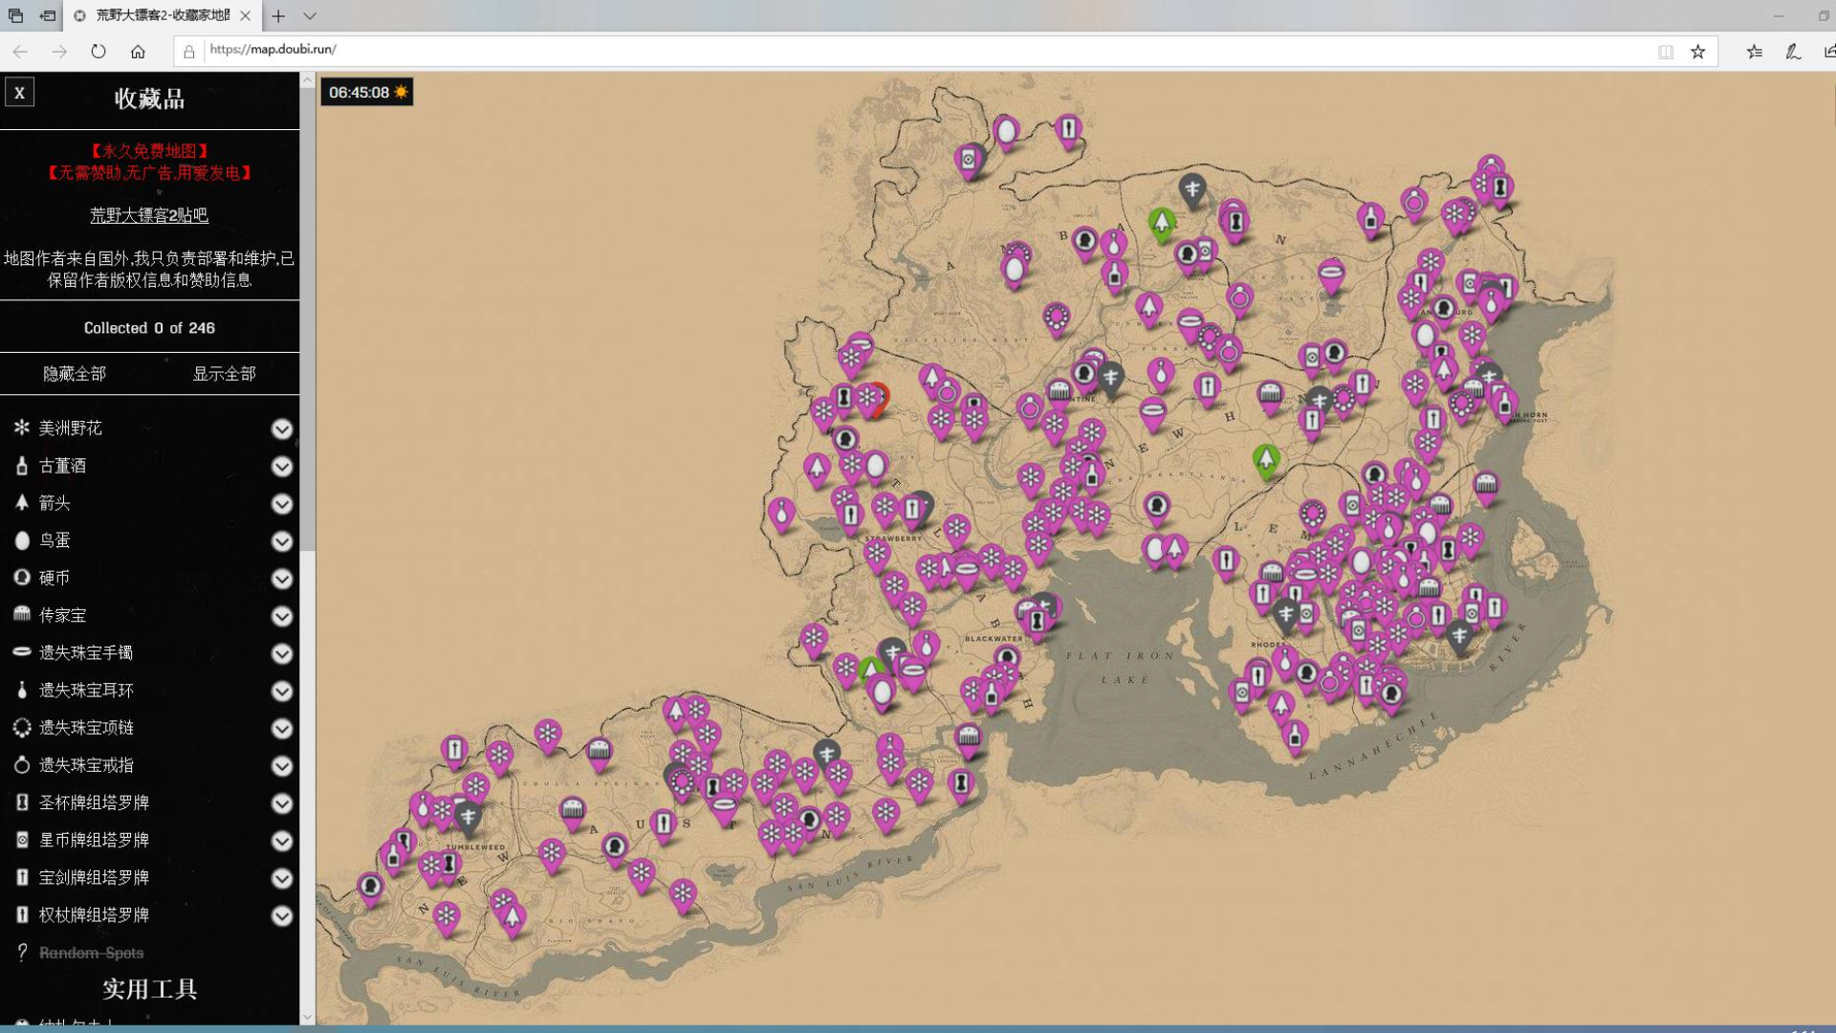
Task: Expand the 宝剑牌组塔罗牌 dropdown arrow
Action: (x=281, y=878)
